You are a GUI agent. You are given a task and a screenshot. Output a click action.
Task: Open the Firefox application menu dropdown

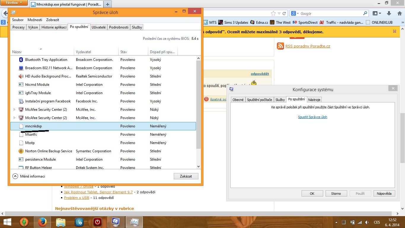[14, 3]
